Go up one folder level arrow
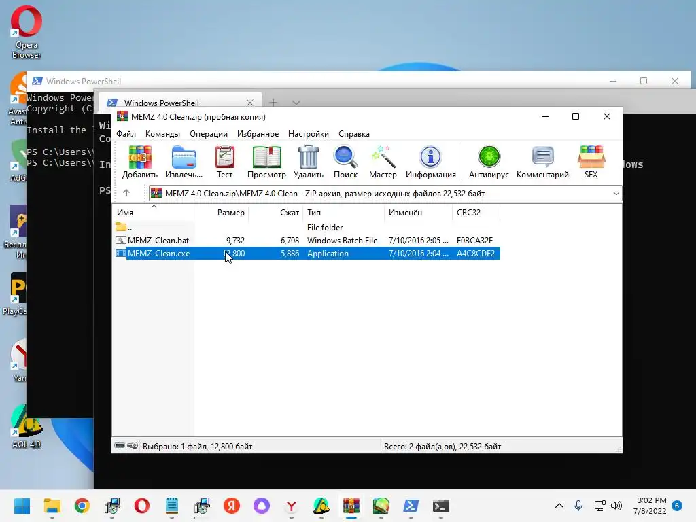 pos(126,192)
